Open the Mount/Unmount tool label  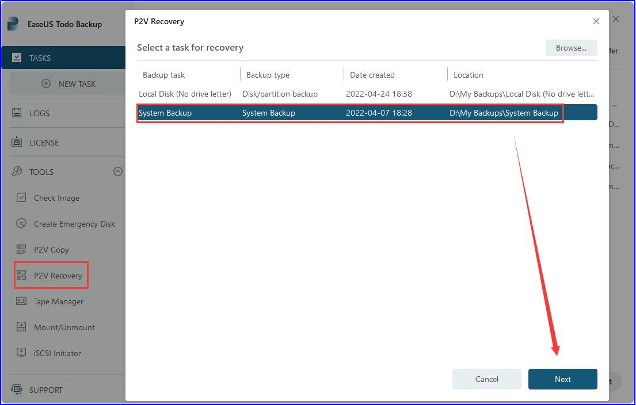tap(64, 327)
